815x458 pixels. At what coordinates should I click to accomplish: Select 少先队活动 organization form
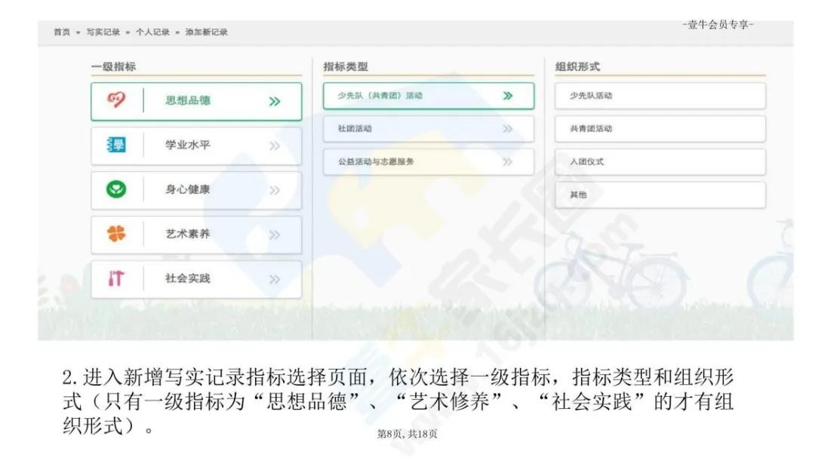[x=591, y=96]
